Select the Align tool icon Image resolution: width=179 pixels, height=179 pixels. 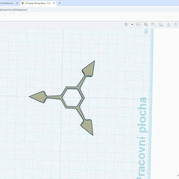[x=161, y=25]
